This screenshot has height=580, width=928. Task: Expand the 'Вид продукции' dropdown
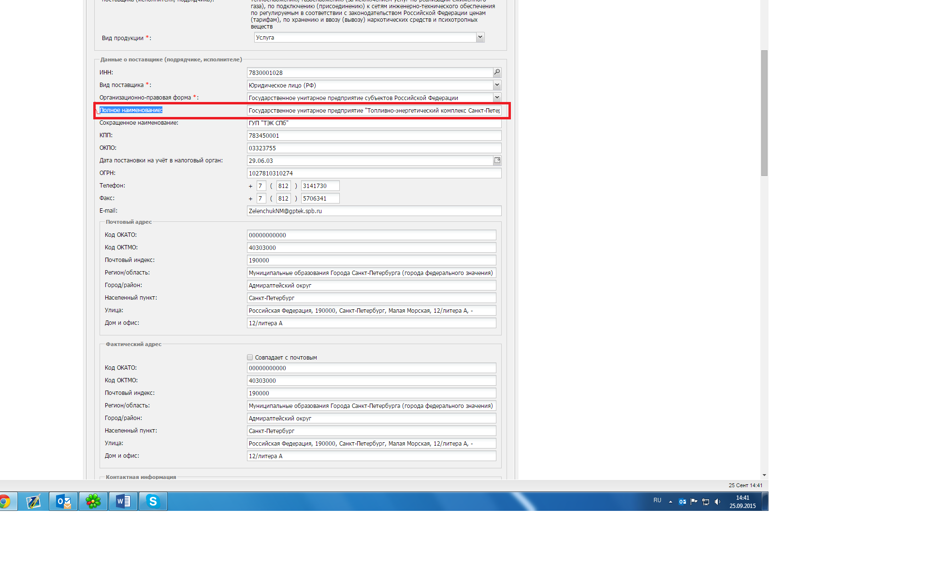[480, 37]
